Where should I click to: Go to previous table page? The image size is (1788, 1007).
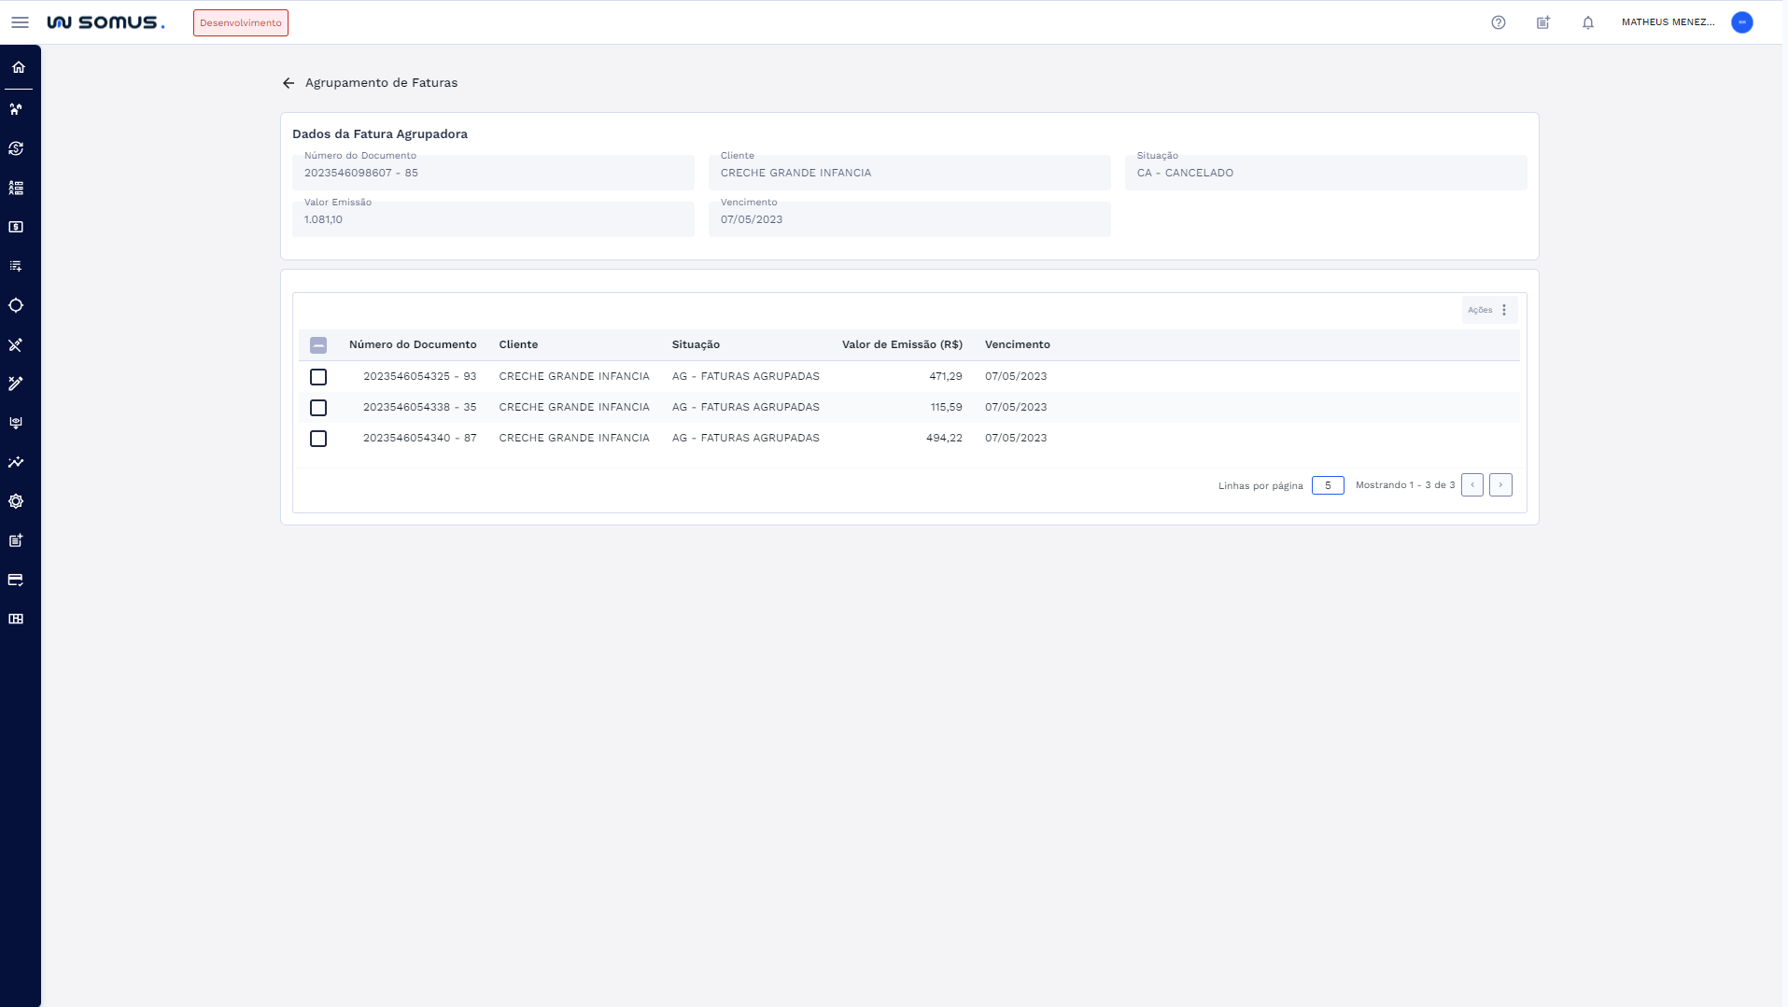(1472, 485)
